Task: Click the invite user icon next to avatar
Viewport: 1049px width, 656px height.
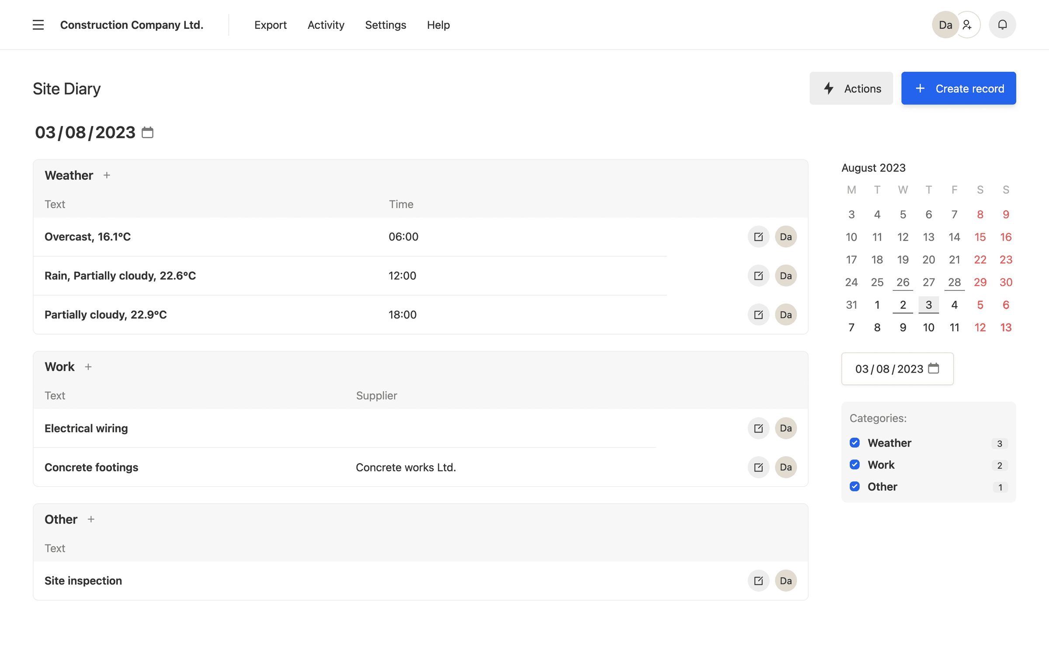Action: (967, 25)
